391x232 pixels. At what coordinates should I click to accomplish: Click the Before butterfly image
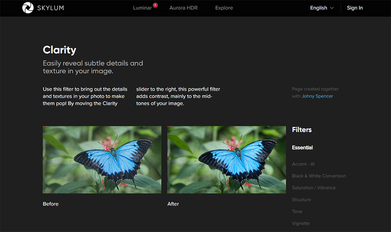[x=102, y=160]
